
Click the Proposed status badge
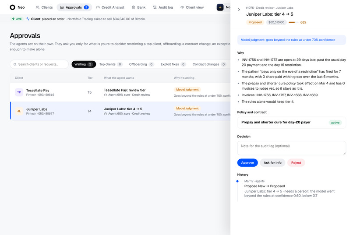pos(255,22)
